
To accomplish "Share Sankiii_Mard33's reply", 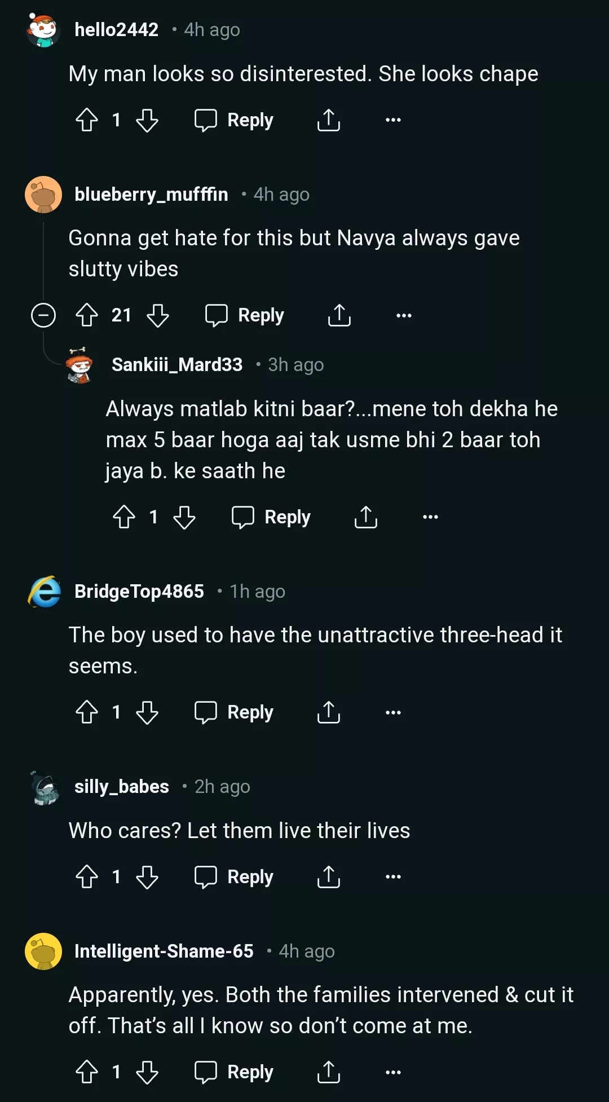I will tap(366, 517).
